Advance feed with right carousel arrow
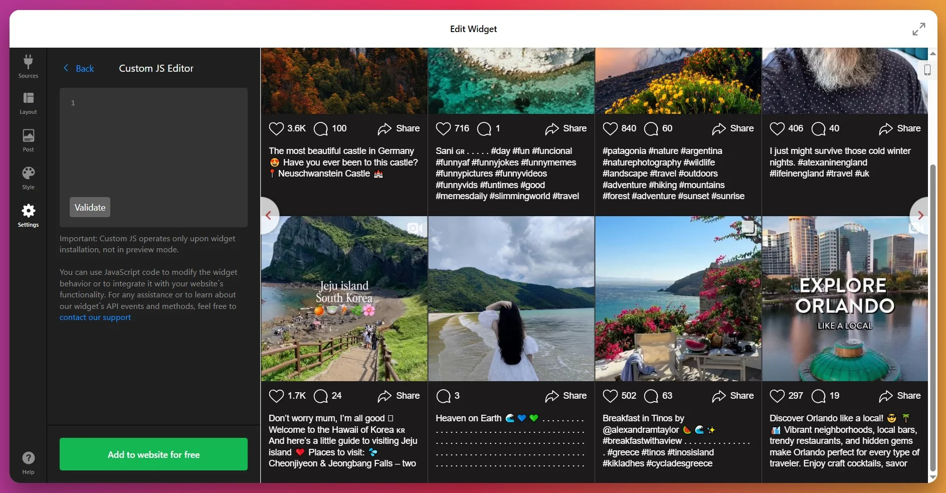Image resolution: width=946 pixels, height=493 pixels. tap(920, 216)
